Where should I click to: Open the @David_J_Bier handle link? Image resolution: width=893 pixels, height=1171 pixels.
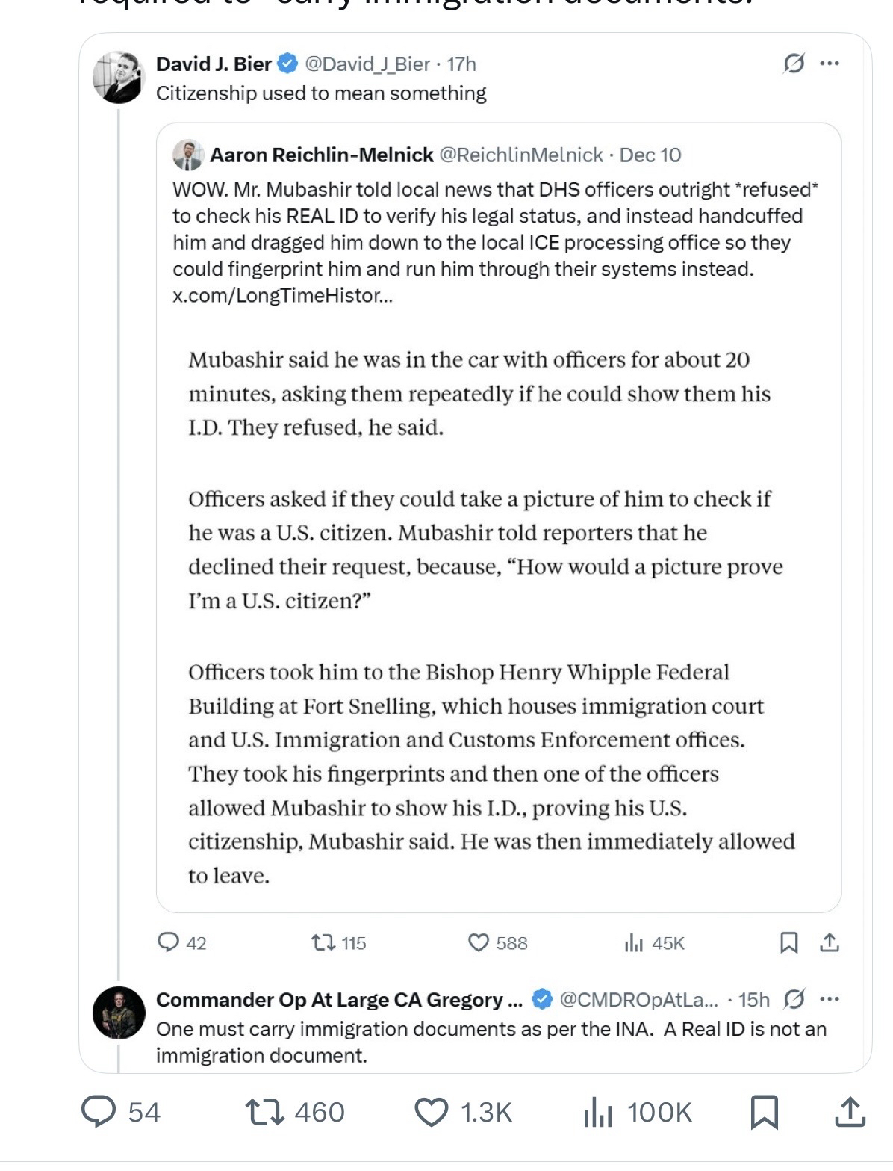(x=364, y=65)
